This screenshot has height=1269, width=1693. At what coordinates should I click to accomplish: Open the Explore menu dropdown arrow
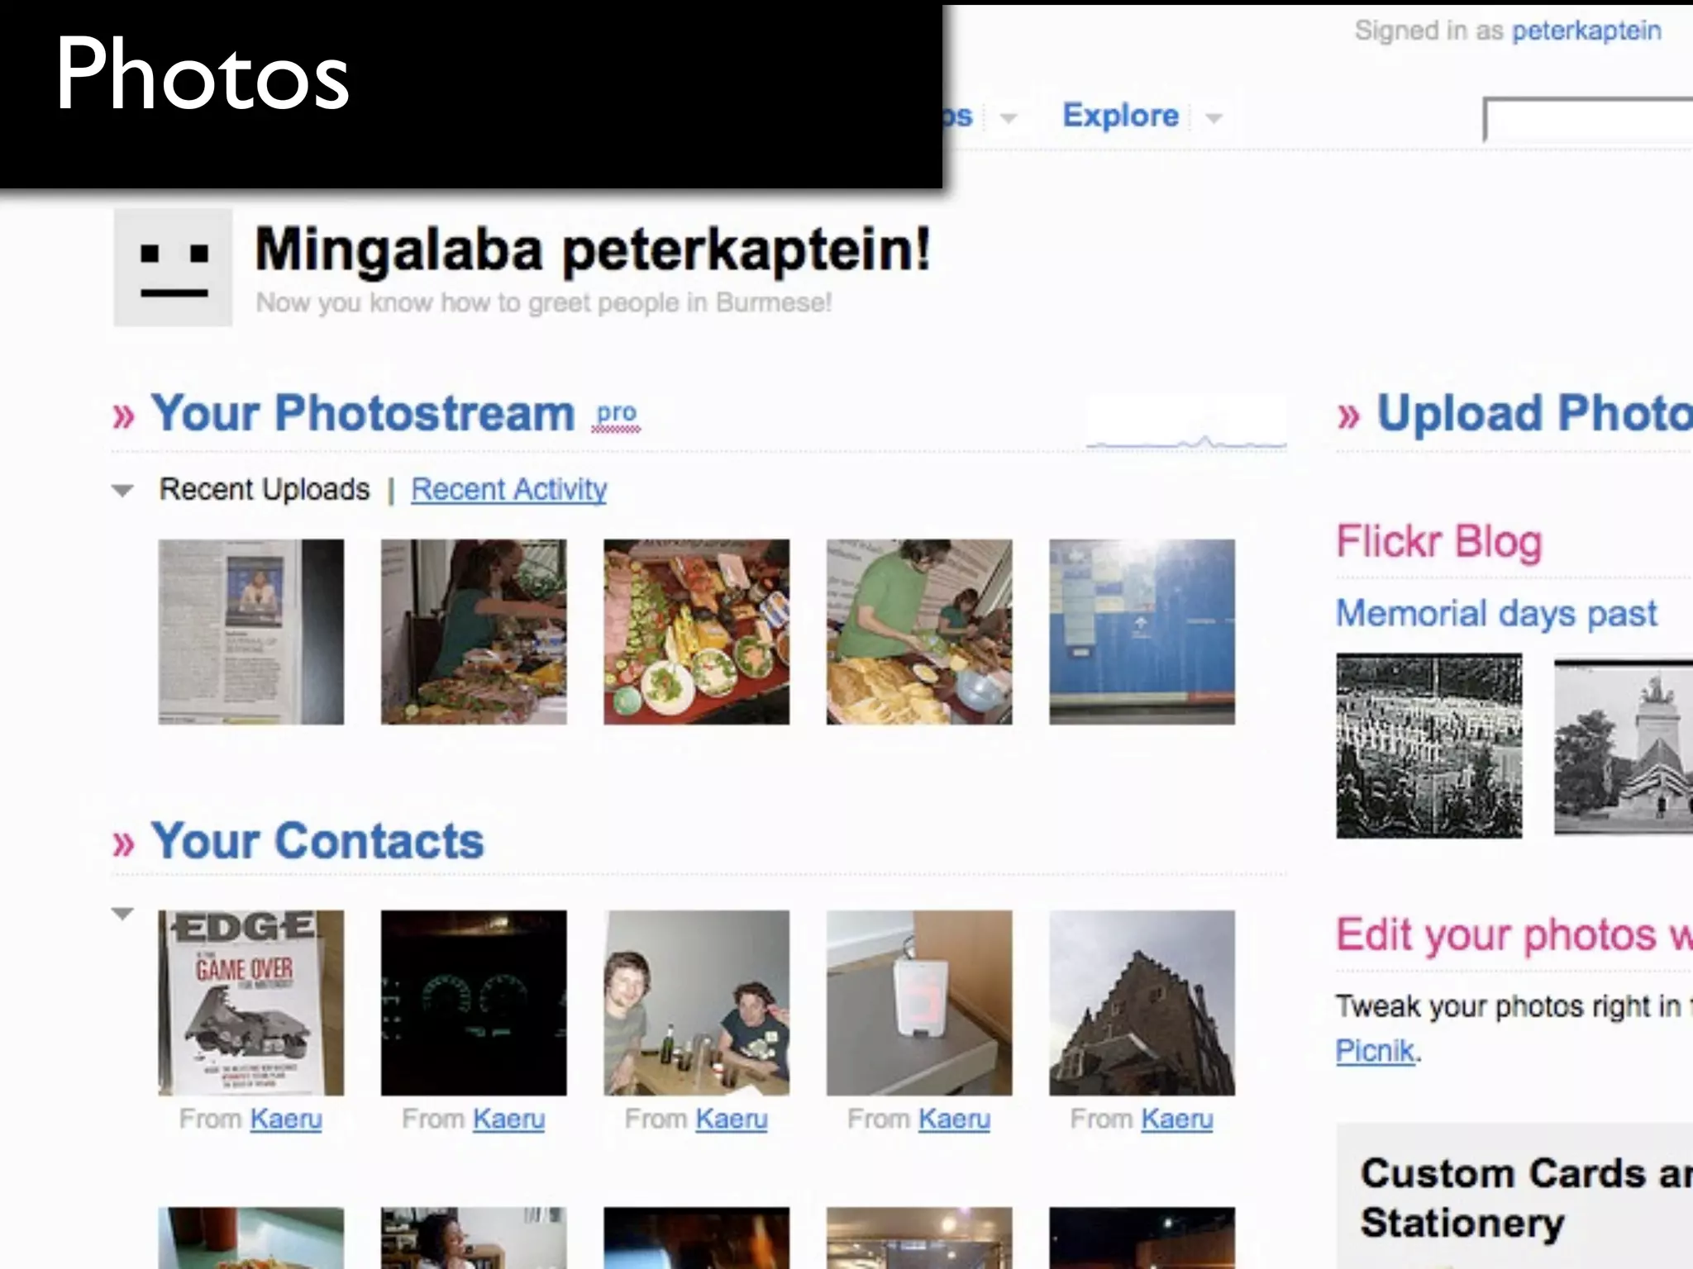click(x=1213, y=118)
